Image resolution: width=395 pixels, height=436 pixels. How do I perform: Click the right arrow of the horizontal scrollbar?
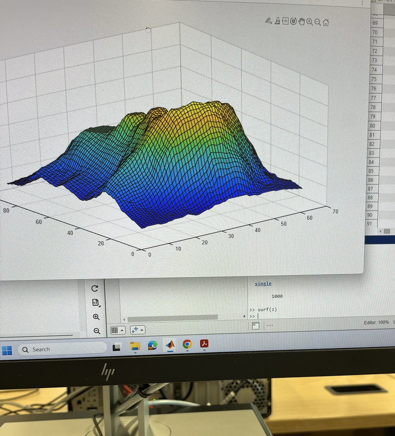point(244,317)
